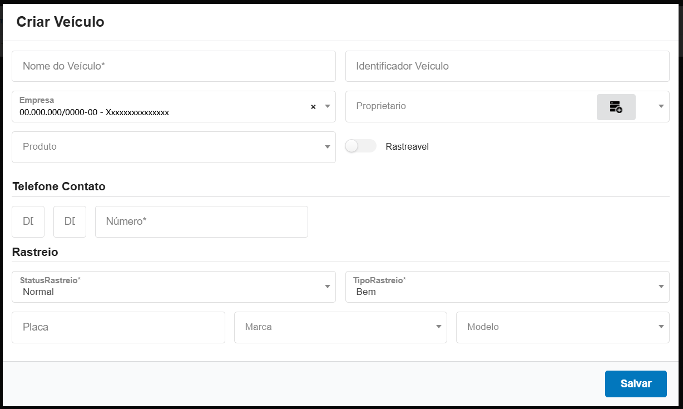Open the TipoRastreio dropdown showing Bem
The width and height of the screenshot is (683, 409).
[x=507, y=287]
